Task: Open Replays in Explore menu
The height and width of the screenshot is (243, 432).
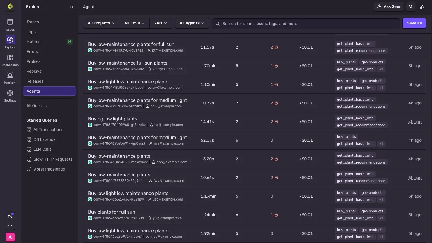Action: pyautogui.click(x=34, y=71)
